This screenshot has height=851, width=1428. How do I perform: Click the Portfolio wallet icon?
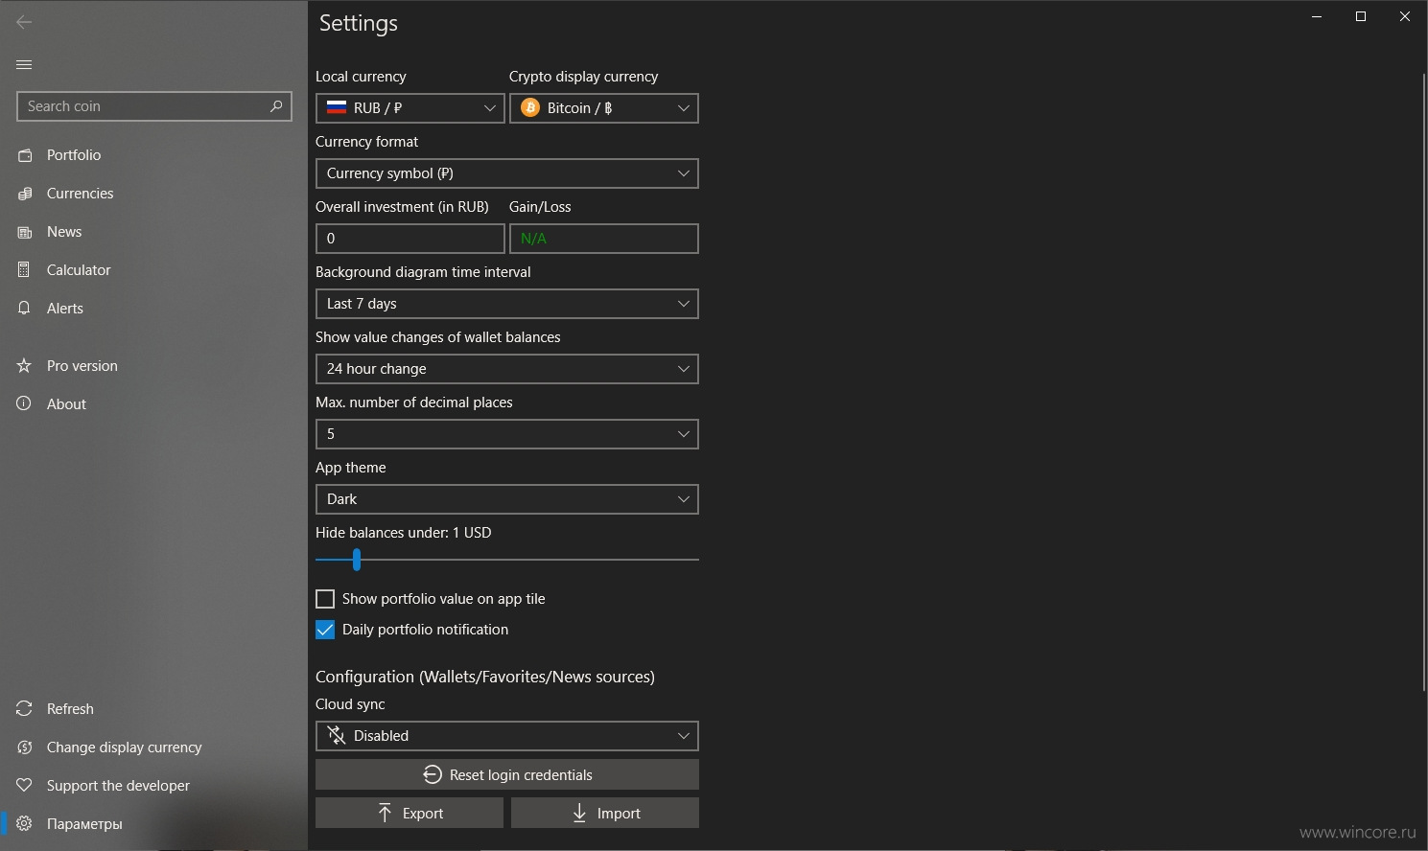[25, 155]
